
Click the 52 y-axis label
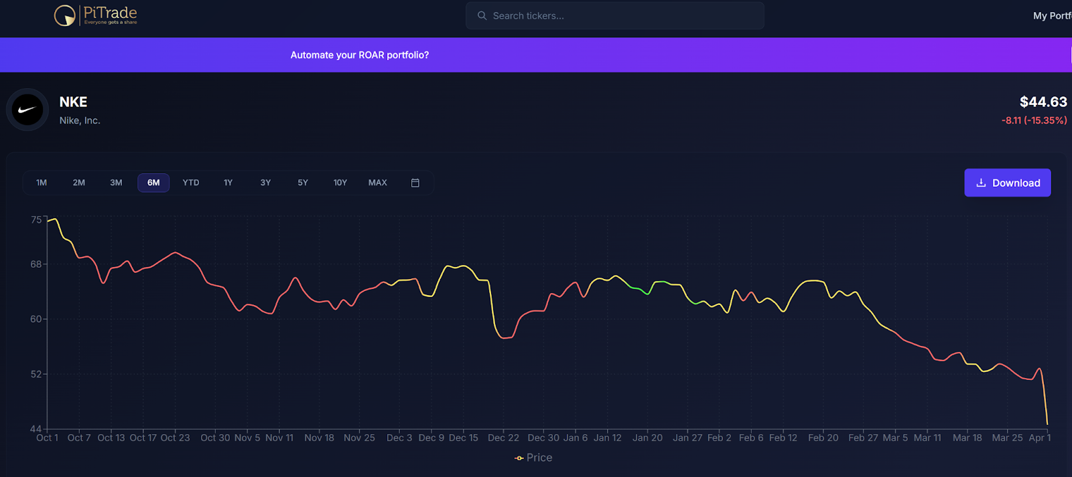(x=36, y=374)
